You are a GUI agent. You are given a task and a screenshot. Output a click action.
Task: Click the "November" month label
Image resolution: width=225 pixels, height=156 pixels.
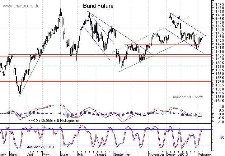click(x=157, y=154)
